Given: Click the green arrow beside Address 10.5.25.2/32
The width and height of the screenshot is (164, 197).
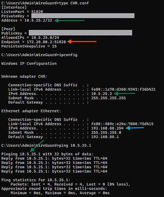Looking at the screenshot, I should point(69,20).
